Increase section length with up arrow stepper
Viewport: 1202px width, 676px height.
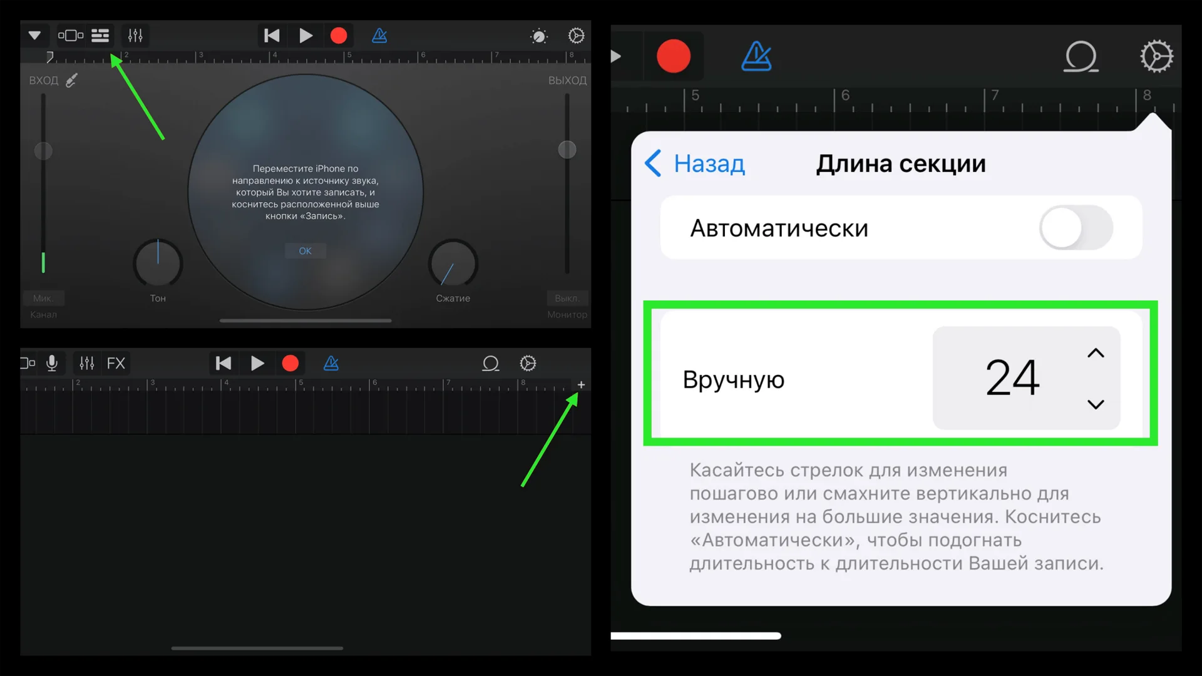[1096, 352]
